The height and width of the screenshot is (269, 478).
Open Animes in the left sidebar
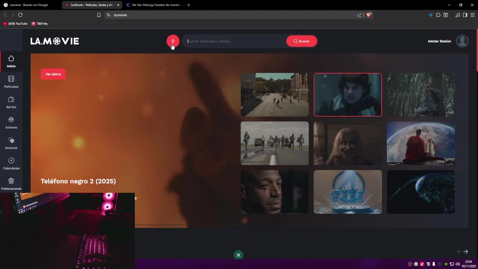click(11, 123)
